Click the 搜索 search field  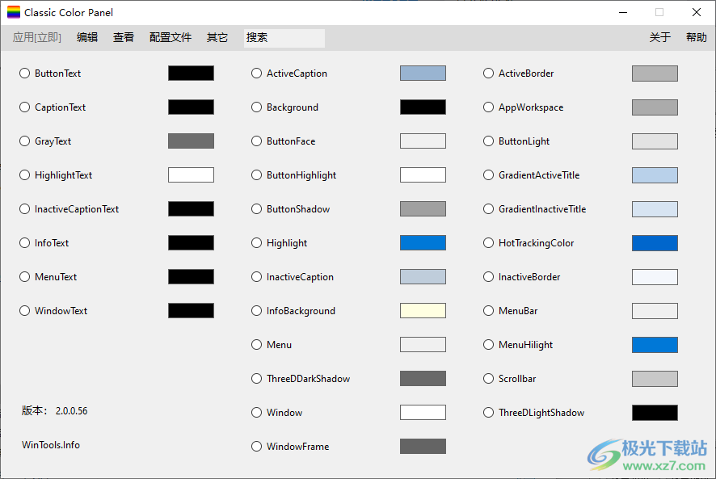tap(284, 38)
